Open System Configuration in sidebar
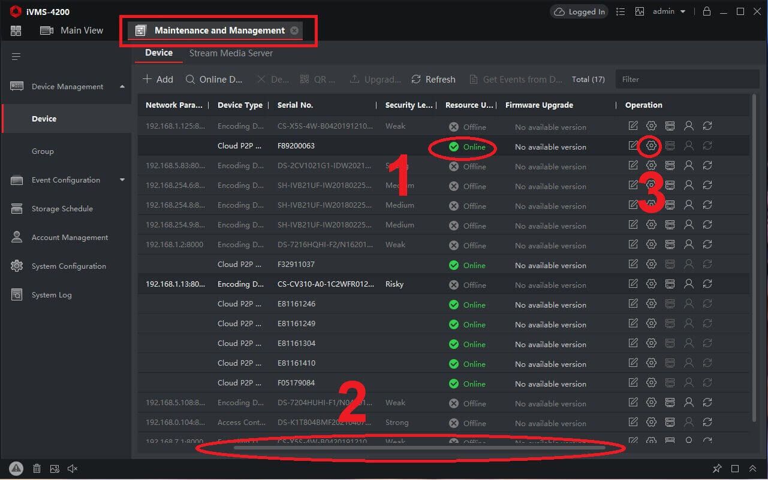The height and width of the screenshot is (480, 768). (68, 266)
